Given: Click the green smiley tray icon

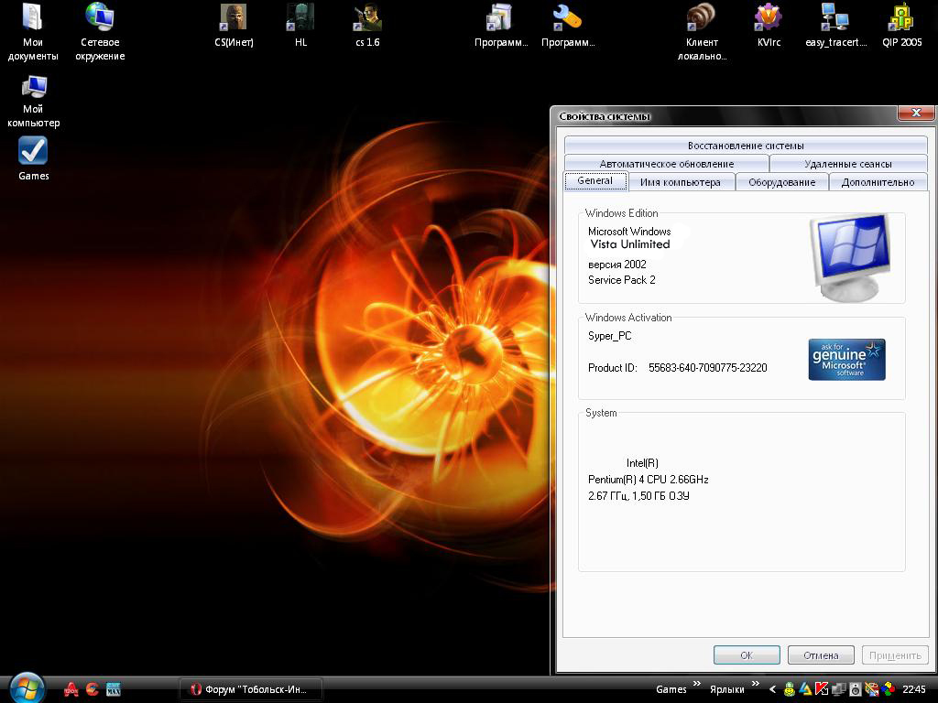Looking at the screenshot, I should point(790,689).
